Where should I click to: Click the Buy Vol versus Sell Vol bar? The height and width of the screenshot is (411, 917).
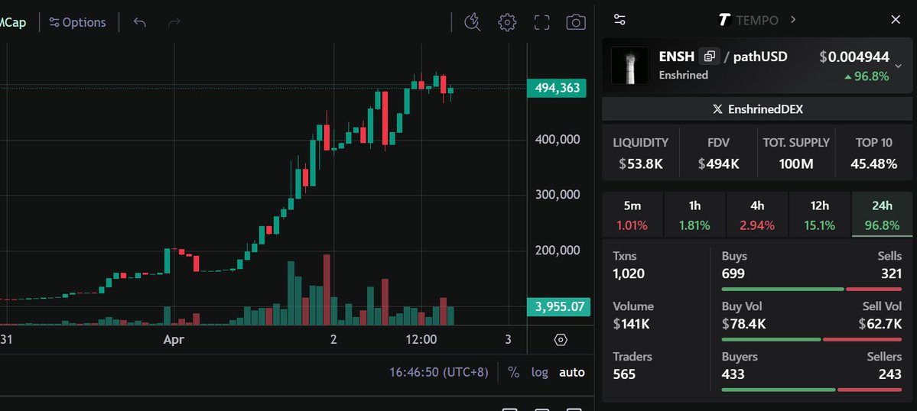[811, 339]
